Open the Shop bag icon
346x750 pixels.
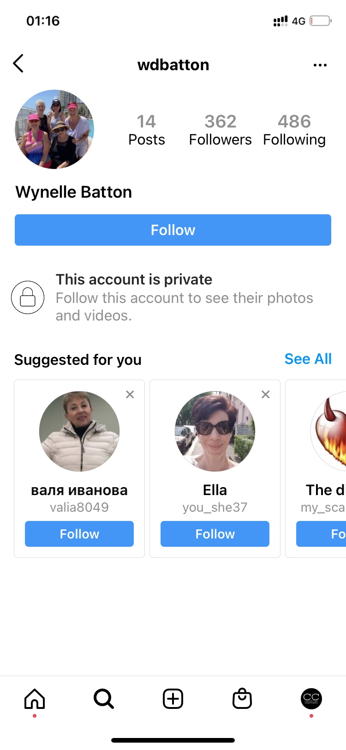point(242,699)
